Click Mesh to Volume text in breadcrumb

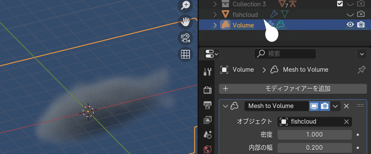(x=306, y=70)
